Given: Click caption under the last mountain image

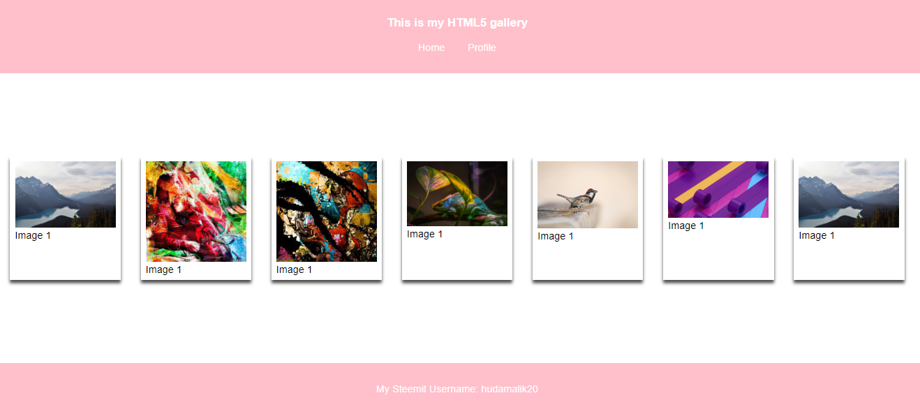Looking at the screenshot, I should pos(816,235).
